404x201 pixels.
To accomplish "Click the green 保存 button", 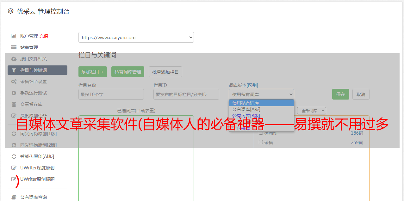I will 341,94.
